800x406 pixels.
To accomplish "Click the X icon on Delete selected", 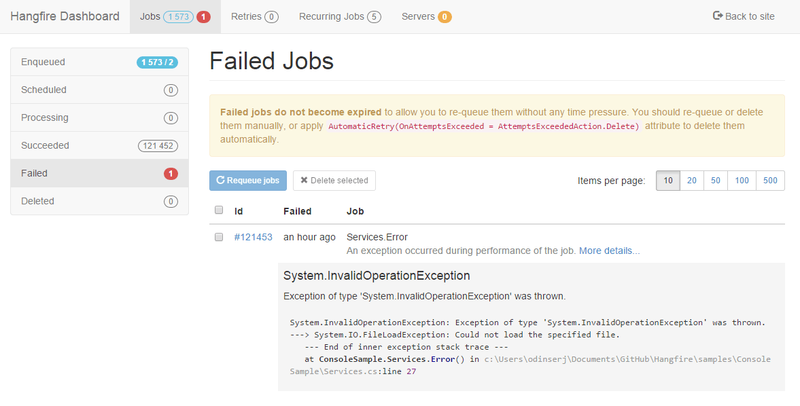I will 304,180.
